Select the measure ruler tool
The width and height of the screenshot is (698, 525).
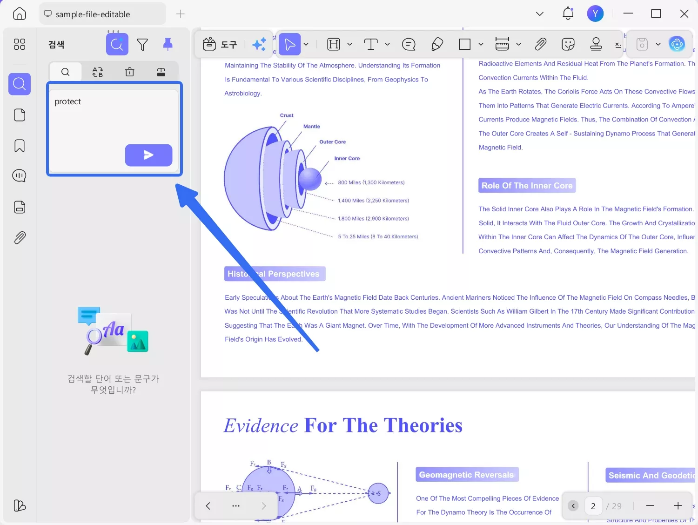tap(502, 45)
